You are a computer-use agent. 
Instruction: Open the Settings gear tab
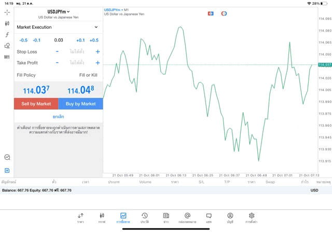(x=252, y=217)
